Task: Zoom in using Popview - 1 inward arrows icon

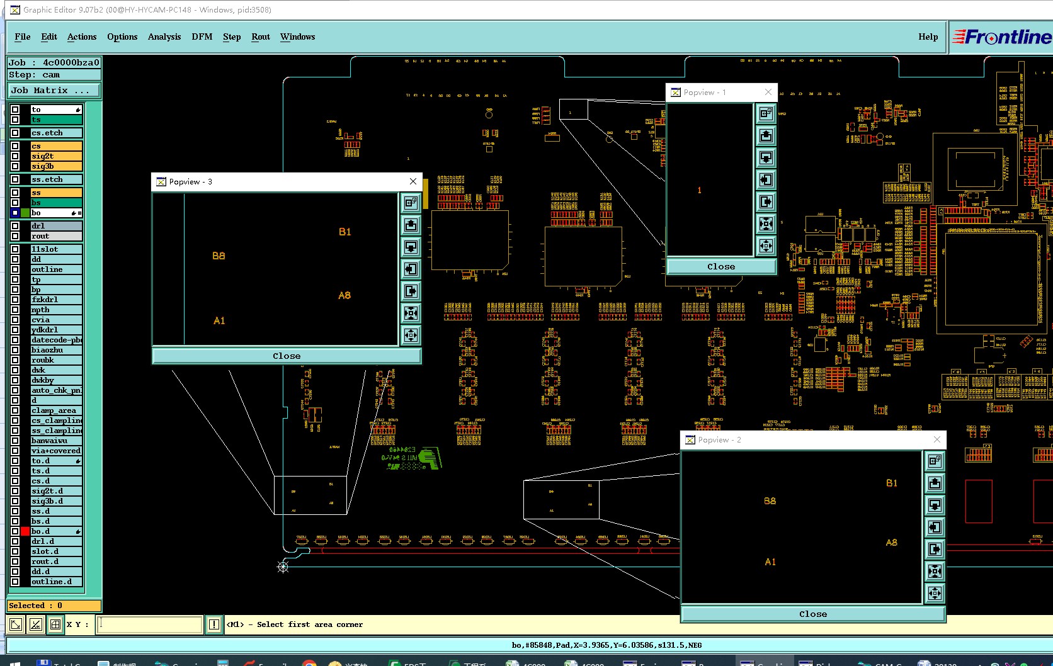Action: click(766, 223)
